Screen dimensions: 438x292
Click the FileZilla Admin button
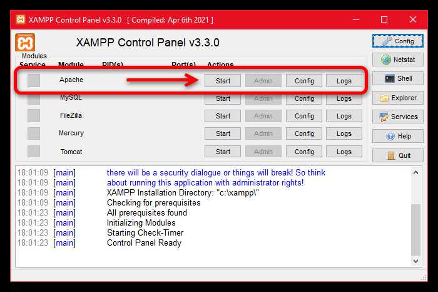[263, 116]
